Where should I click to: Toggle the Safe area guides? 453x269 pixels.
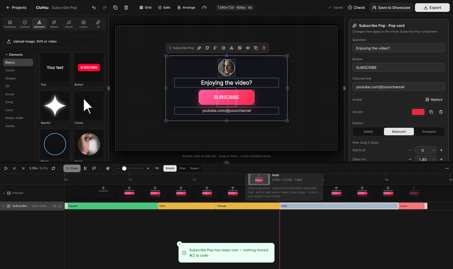164,8
